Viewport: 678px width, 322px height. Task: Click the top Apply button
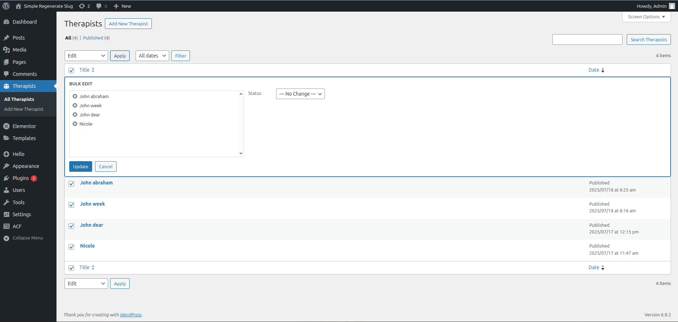point(120,56)
